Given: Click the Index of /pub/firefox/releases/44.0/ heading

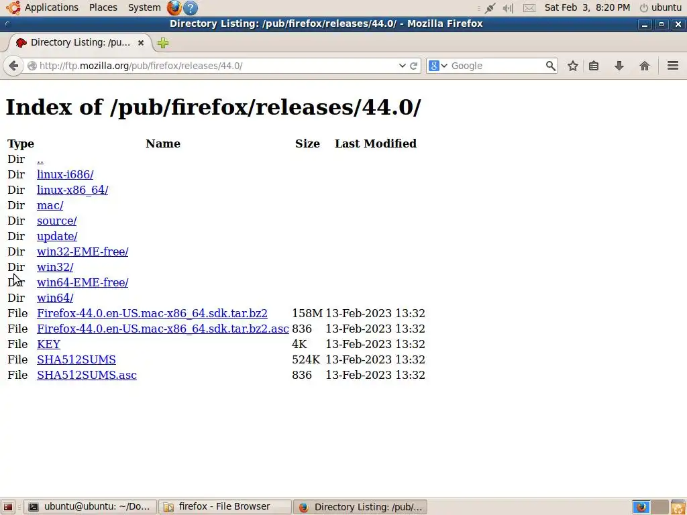Looking at the screenshot, I should click(213, 107).
